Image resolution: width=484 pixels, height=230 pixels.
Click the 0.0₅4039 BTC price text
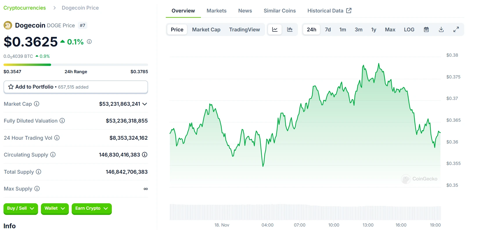click(18, 56)
